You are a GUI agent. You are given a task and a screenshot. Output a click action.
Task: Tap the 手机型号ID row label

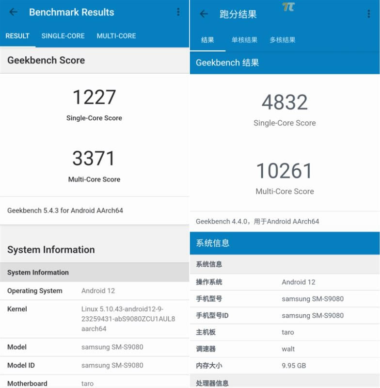(212, 316)
